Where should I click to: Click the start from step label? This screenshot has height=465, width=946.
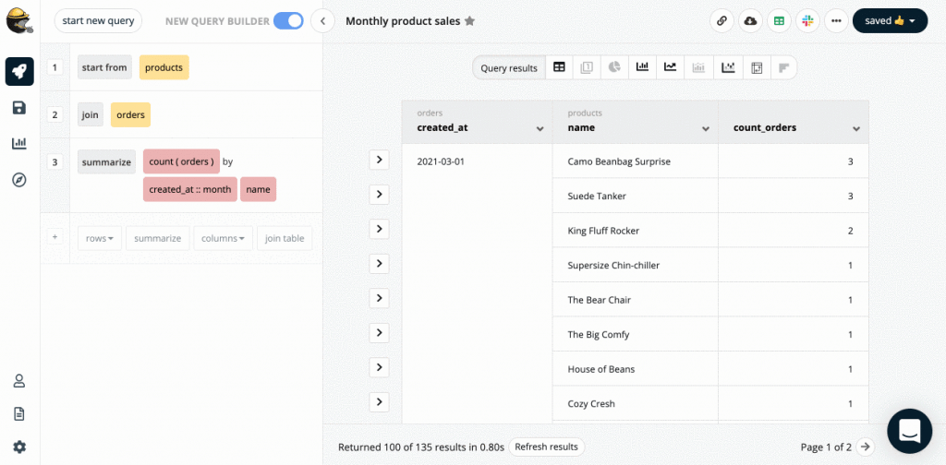(104, 67)
